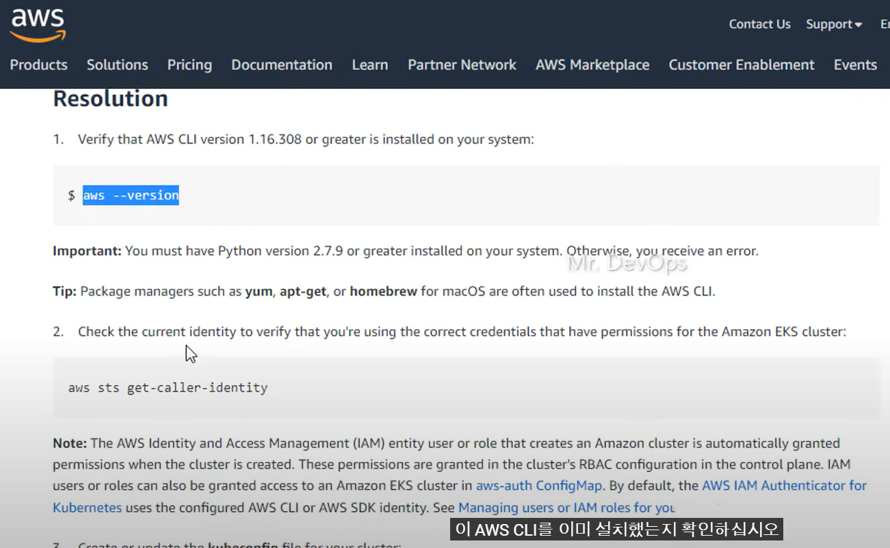Open the Pricing menu item
This screenshot has height=548, width=890.
pyautogui.click(x=189, y=65)
